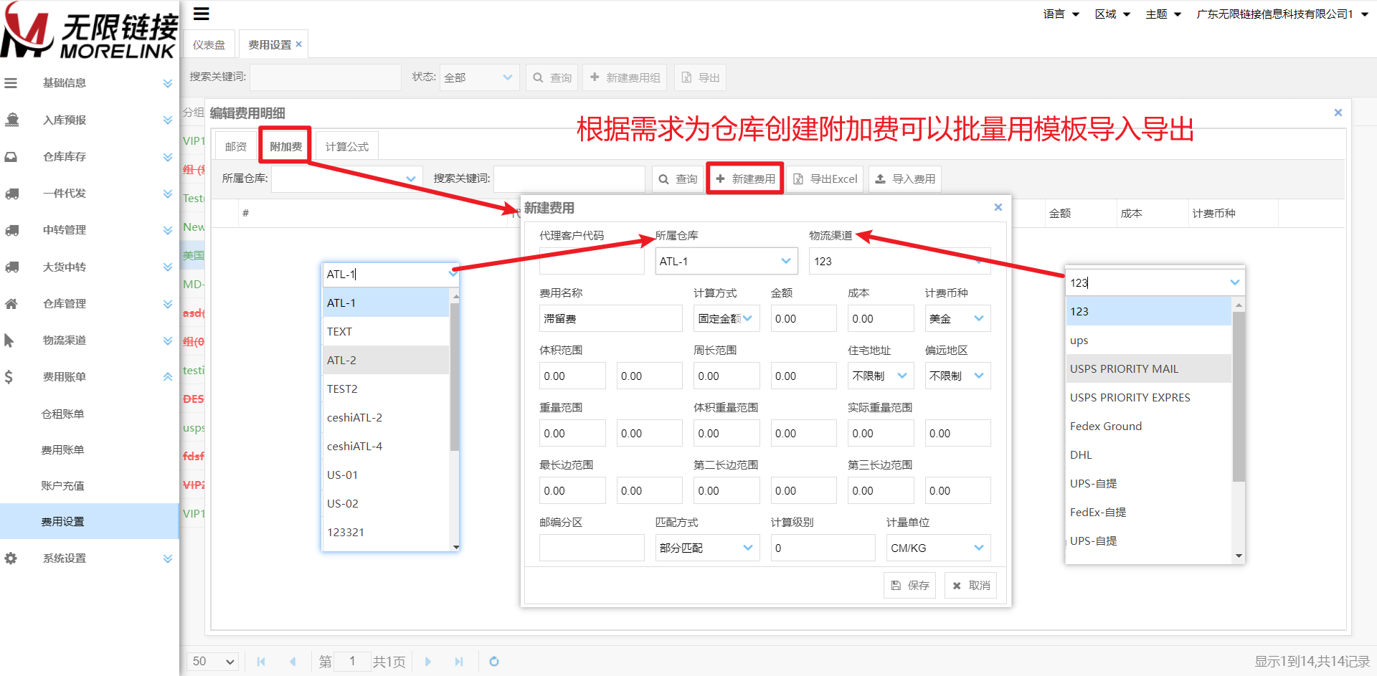Click the 费用账单 dollar icon
This screenshot has width=1377, height=676.
click(x=9, y=377)
